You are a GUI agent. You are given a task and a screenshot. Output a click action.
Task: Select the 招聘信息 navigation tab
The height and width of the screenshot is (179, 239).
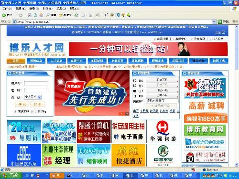pos(36,61)
